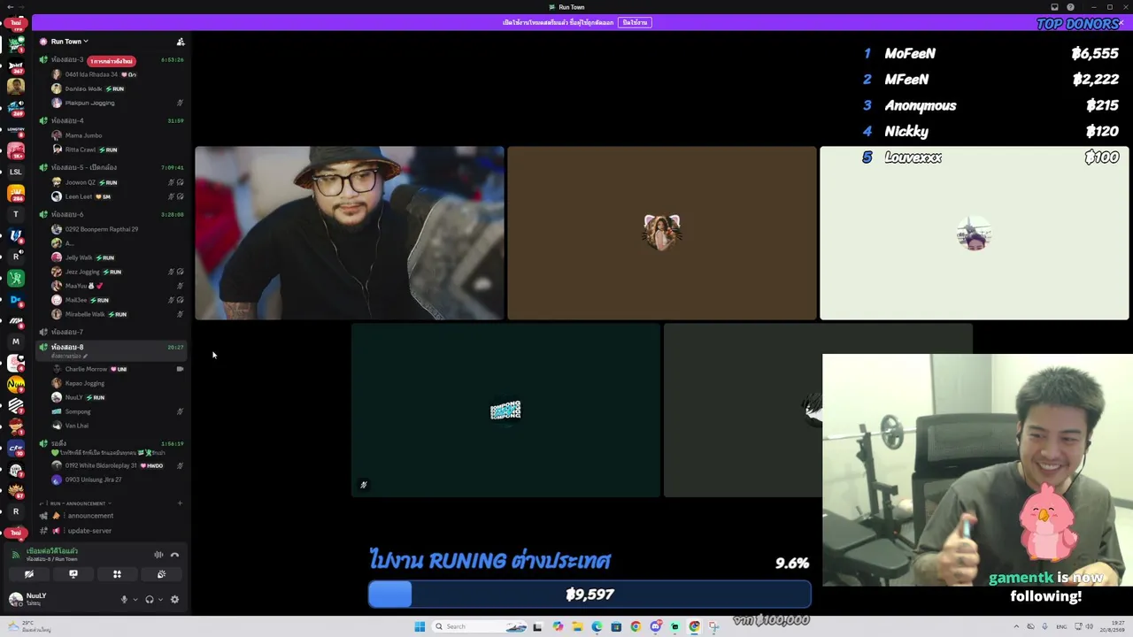
Task: Select user Jezz Jogging in voice list
Action: coord(87,272)
